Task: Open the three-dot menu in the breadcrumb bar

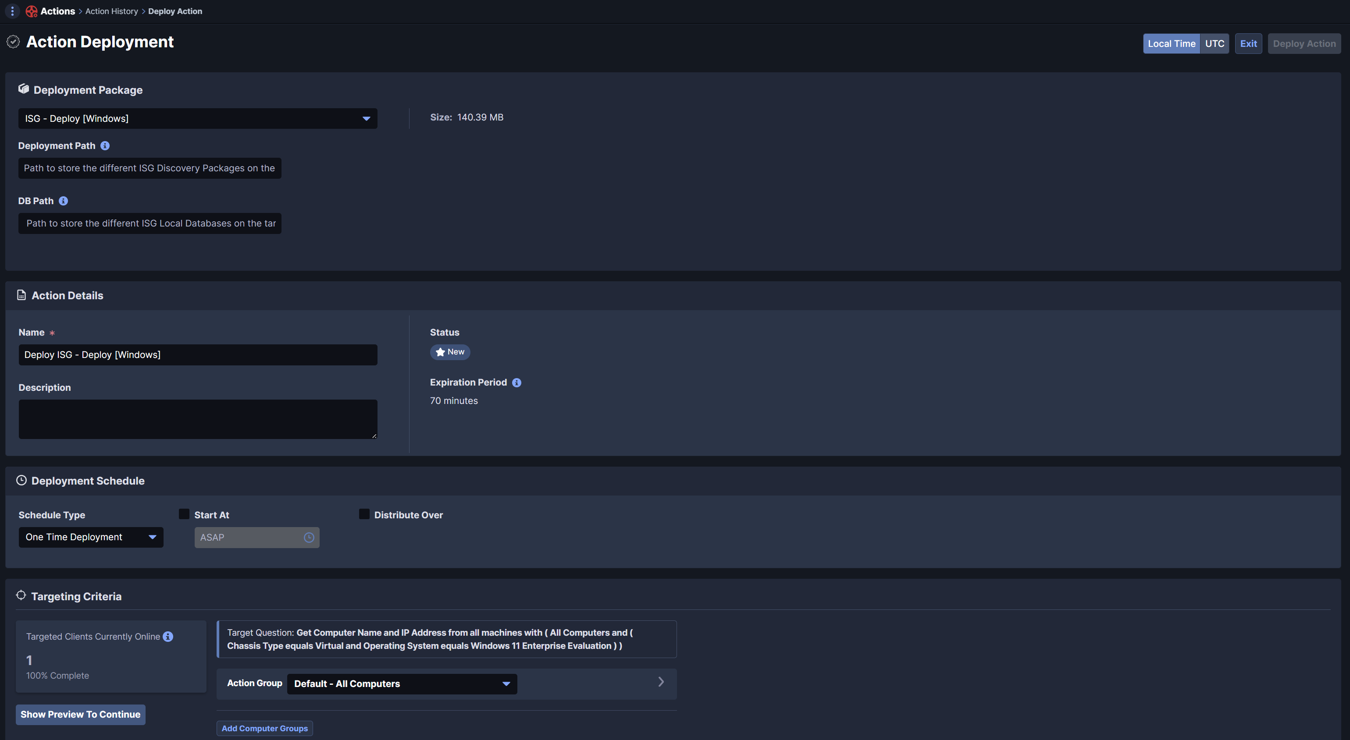Action: pyautogui.click(x=12, y=11)
